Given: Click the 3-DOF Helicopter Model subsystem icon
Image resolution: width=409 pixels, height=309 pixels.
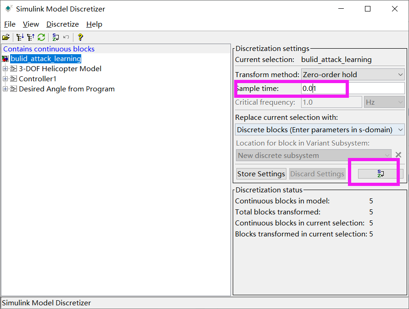Looking at the screenshot, I should click(13, 68).
